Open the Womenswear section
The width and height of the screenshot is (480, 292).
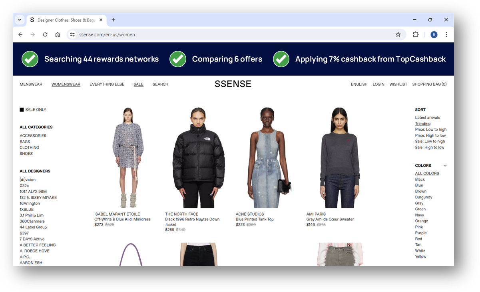(x=66, y=84)
